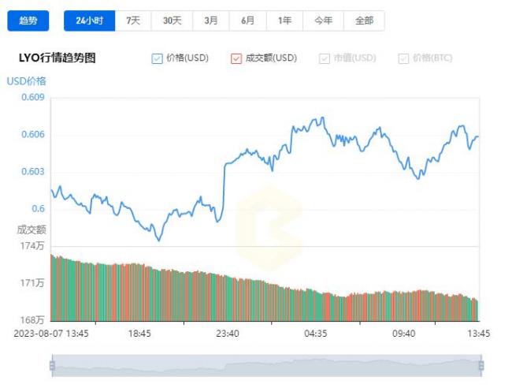Click the 04:35 time axis label
The image size is (512, 388).
[316, 334]
